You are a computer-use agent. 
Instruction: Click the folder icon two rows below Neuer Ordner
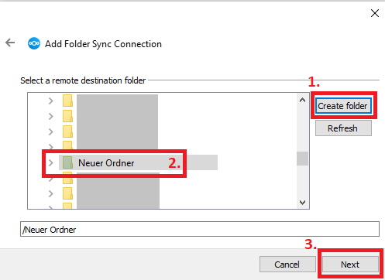coord(67,193)
